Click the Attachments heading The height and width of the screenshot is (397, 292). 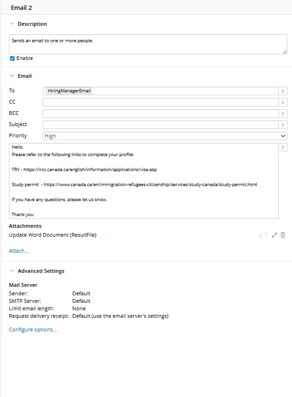click(25, 226)
